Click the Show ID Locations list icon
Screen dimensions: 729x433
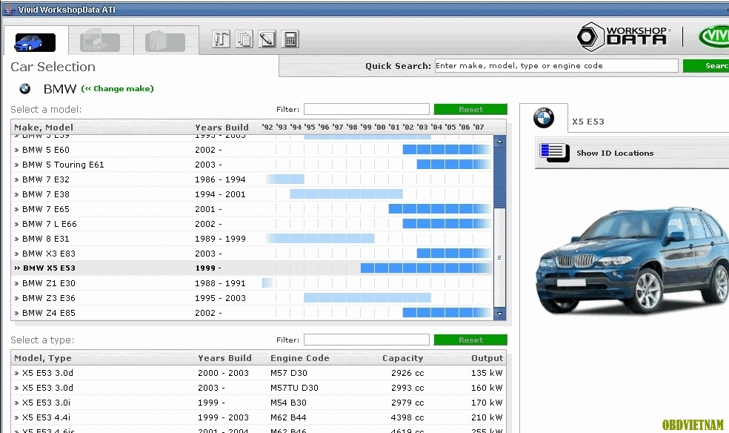coord(554,153)
